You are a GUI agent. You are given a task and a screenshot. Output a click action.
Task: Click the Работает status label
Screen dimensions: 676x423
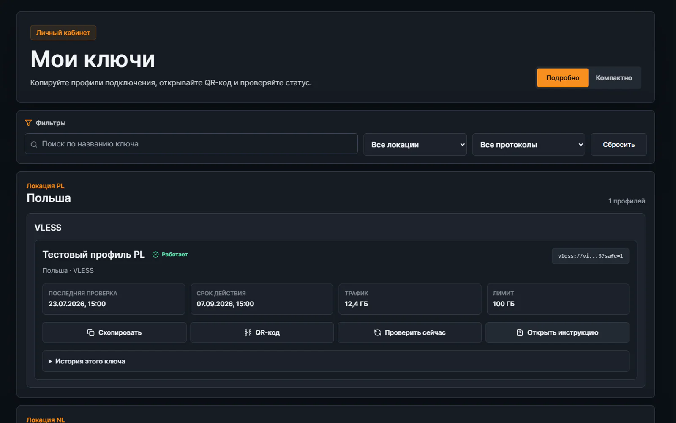point(174,255)
